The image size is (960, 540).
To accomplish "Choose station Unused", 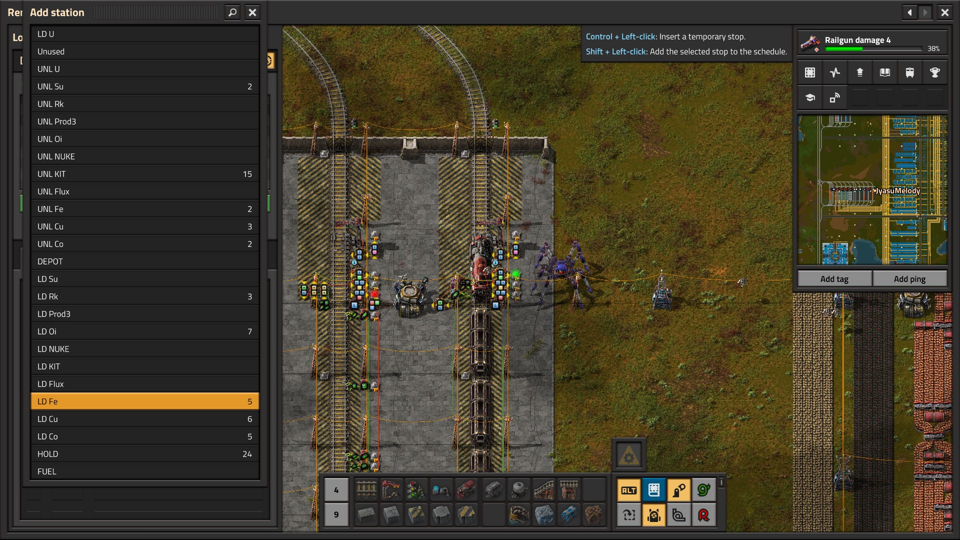I will 145,51.
